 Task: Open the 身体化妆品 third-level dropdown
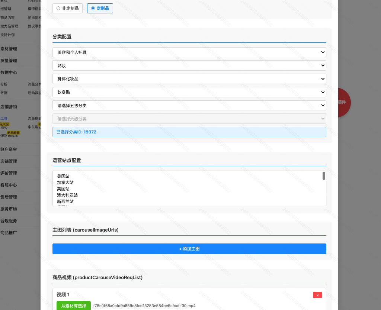pos(189,79)
